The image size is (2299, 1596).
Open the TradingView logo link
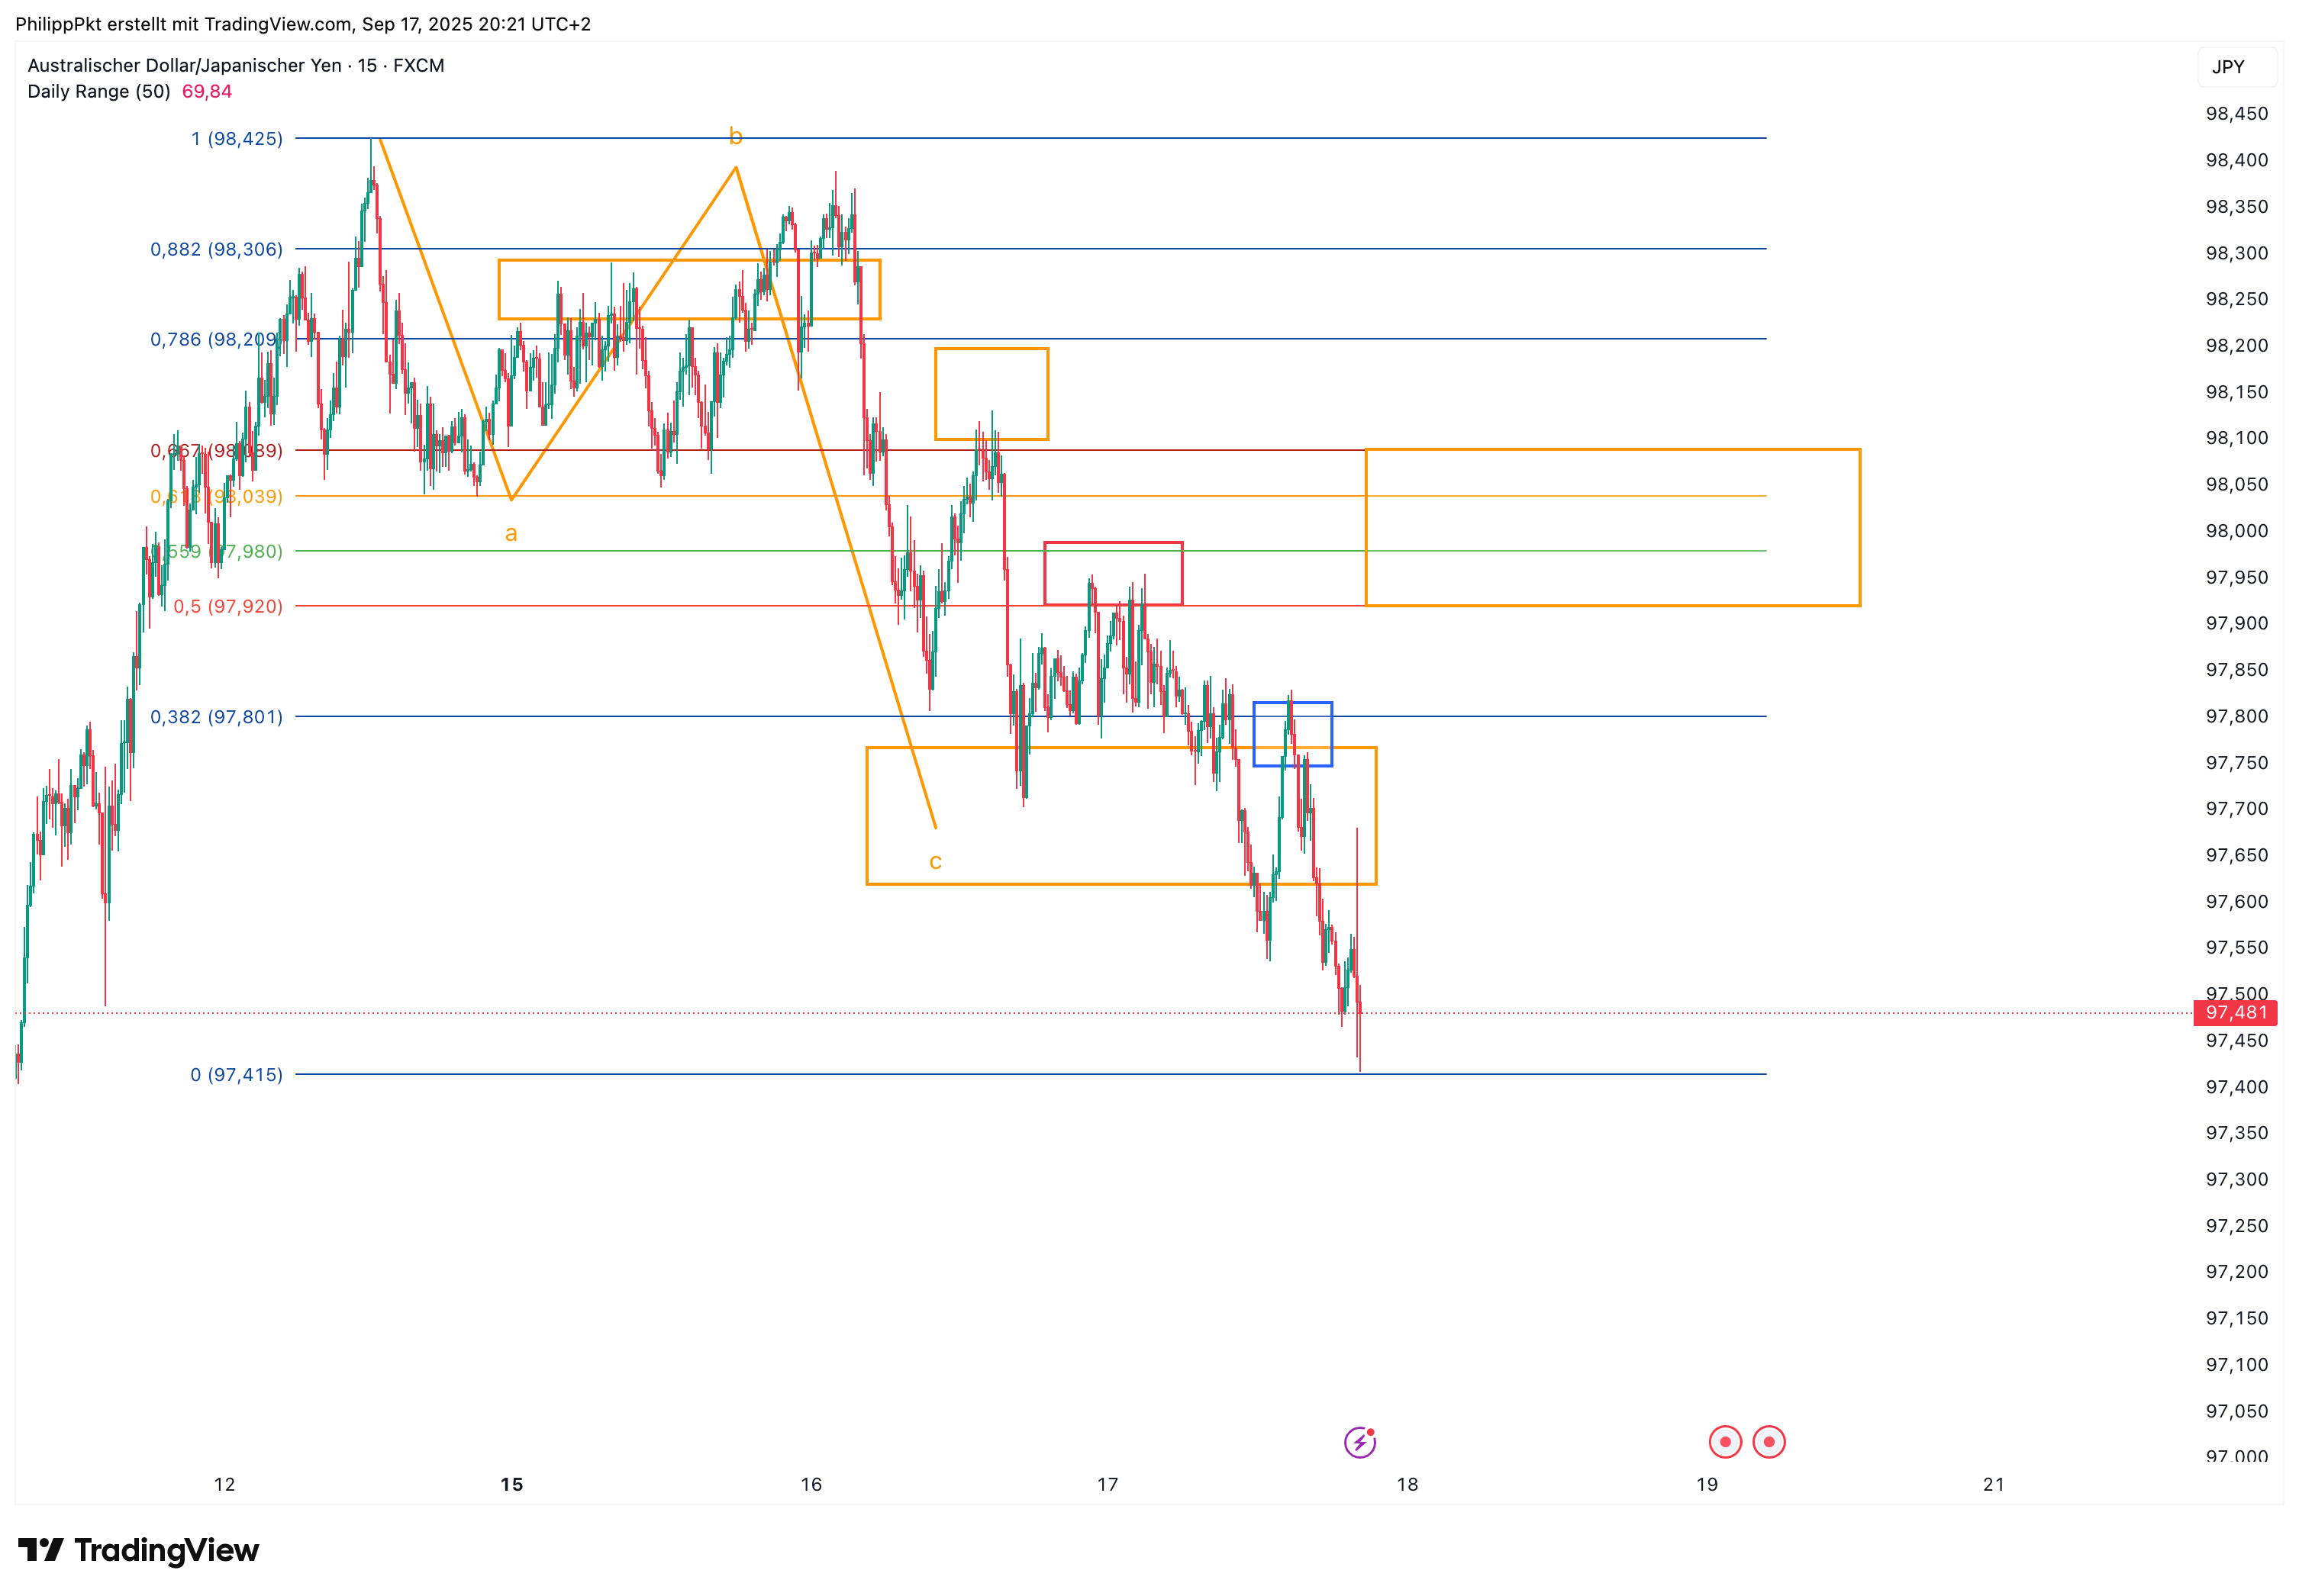click(138, 1550)
